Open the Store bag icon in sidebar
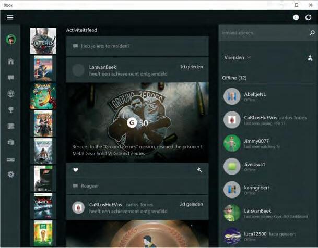 tap(11, 142)
